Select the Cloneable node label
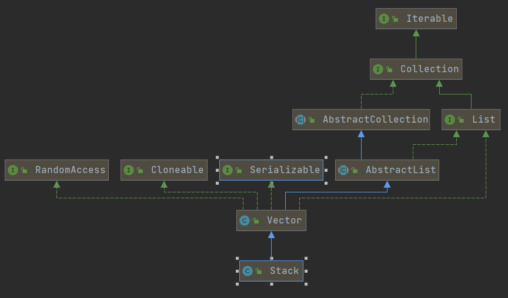 [177, 170]
